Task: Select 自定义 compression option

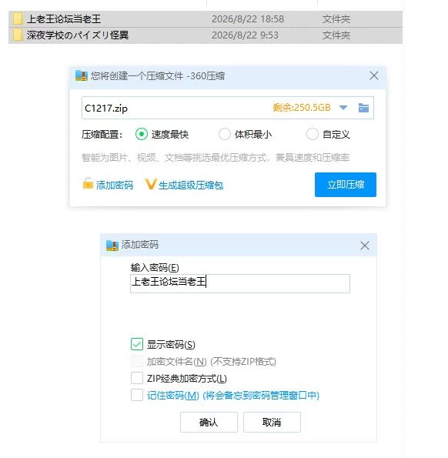Action: tap(313, 134)
